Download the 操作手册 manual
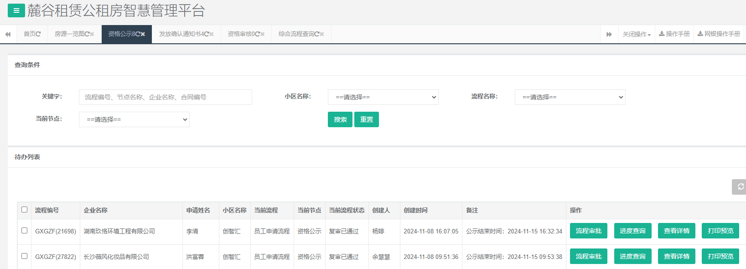 point(674,34)
